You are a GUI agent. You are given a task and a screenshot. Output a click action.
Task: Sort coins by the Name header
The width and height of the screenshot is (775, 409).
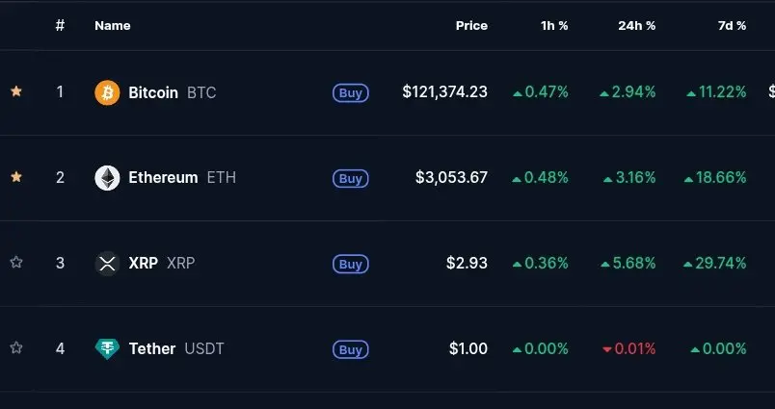[113, 26]
